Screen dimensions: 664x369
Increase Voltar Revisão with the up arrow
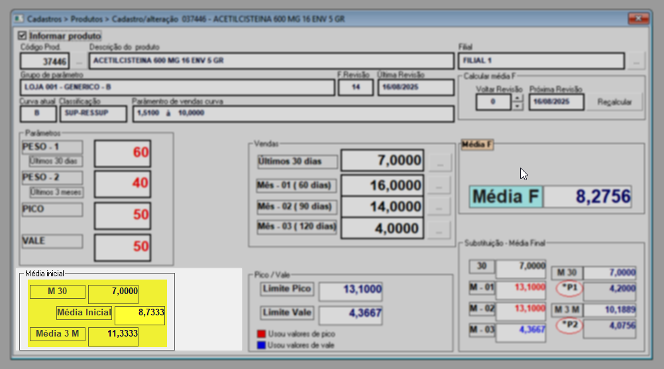(517, 98)
